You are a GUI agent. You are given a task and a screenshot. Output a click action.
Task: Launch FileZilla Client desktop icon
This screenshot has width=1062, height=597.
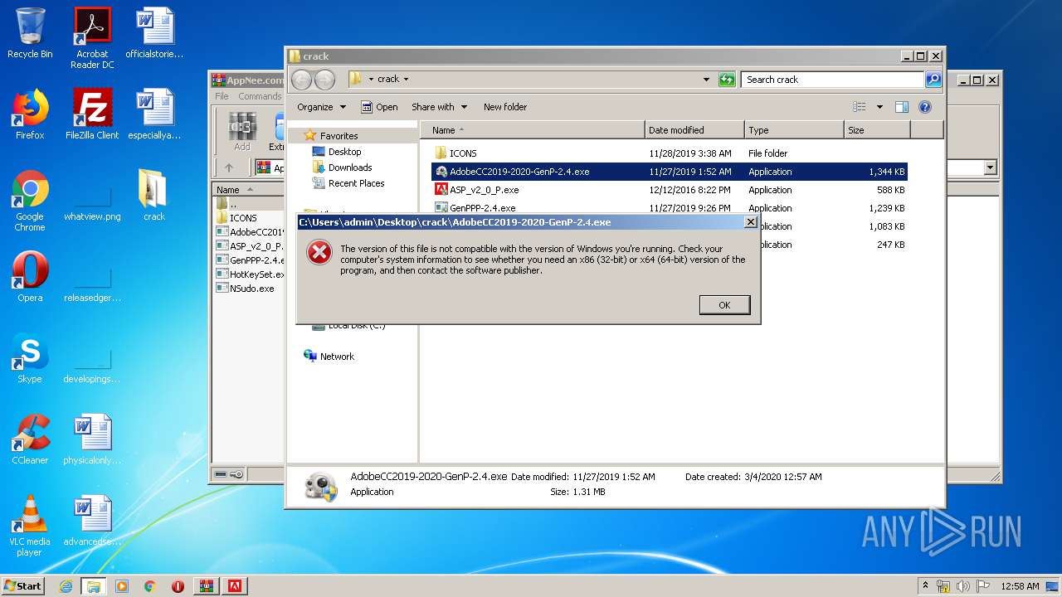(x=92, y=114)
